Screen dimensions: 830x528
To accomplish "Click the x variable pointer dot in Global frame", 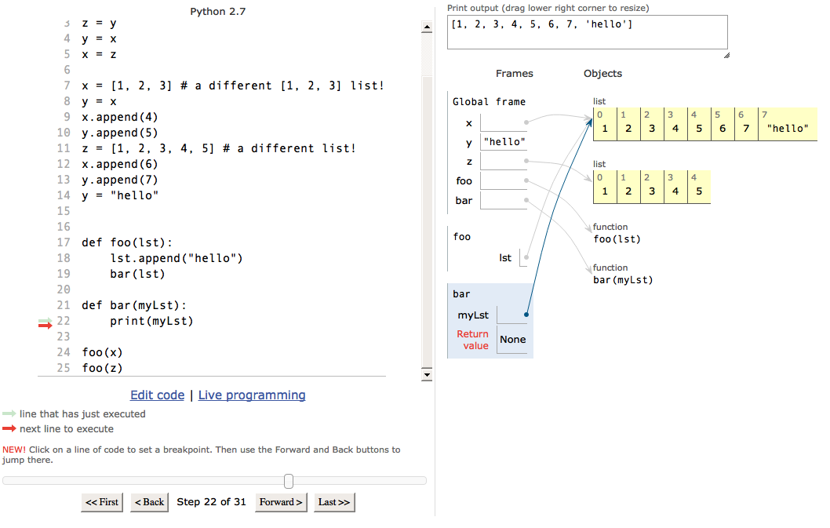I will tap(526, 122).
